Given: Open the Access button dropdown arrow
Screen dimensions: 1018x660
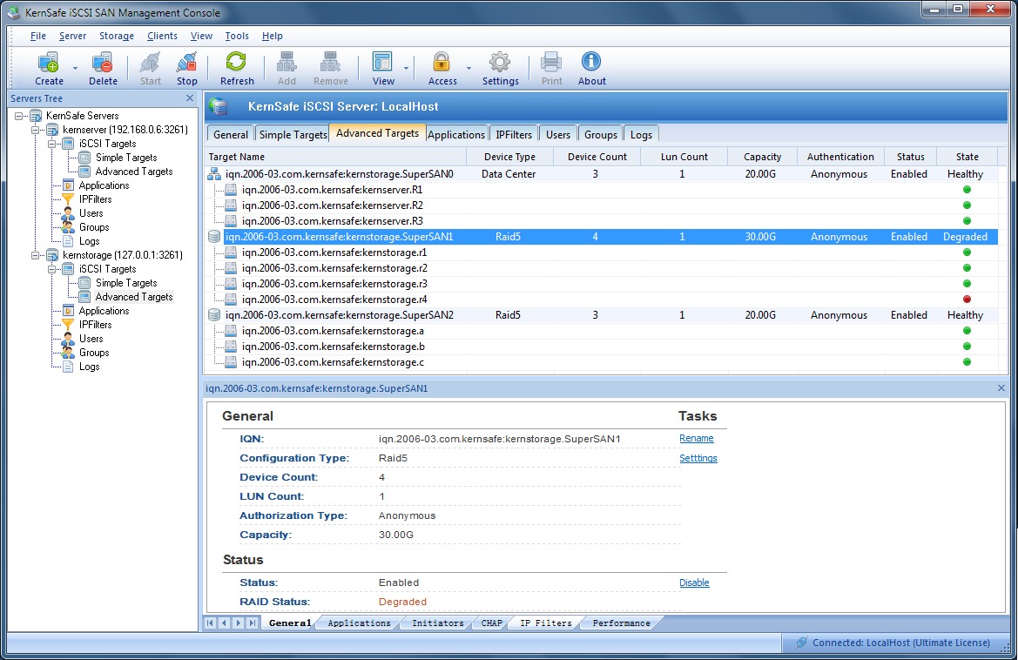Looking at the screenshot, I should 469,68.
